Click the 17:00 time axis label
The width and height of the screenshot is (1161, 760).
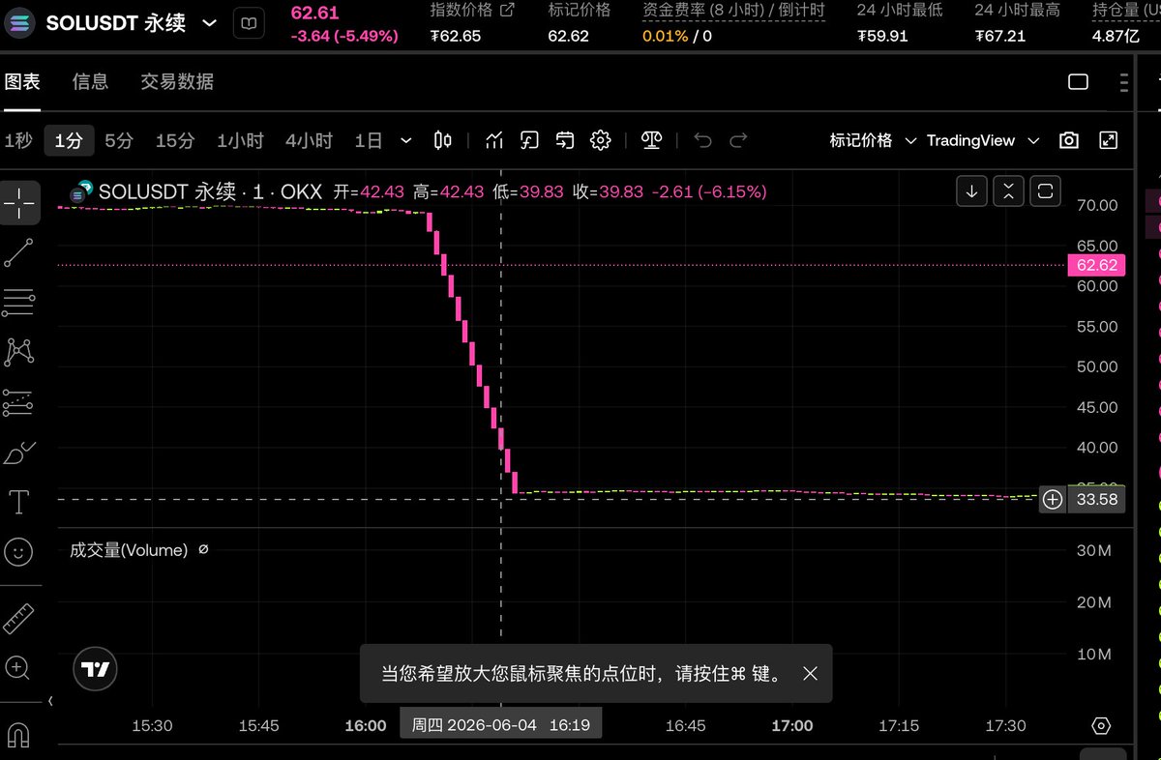tap(791, 725)
